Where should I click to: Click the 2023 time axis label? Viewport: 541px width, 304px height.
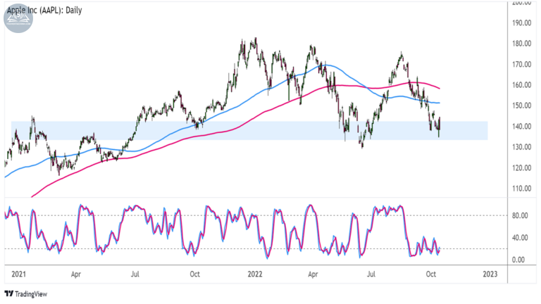pyautogui.click(x=490, y=274)
